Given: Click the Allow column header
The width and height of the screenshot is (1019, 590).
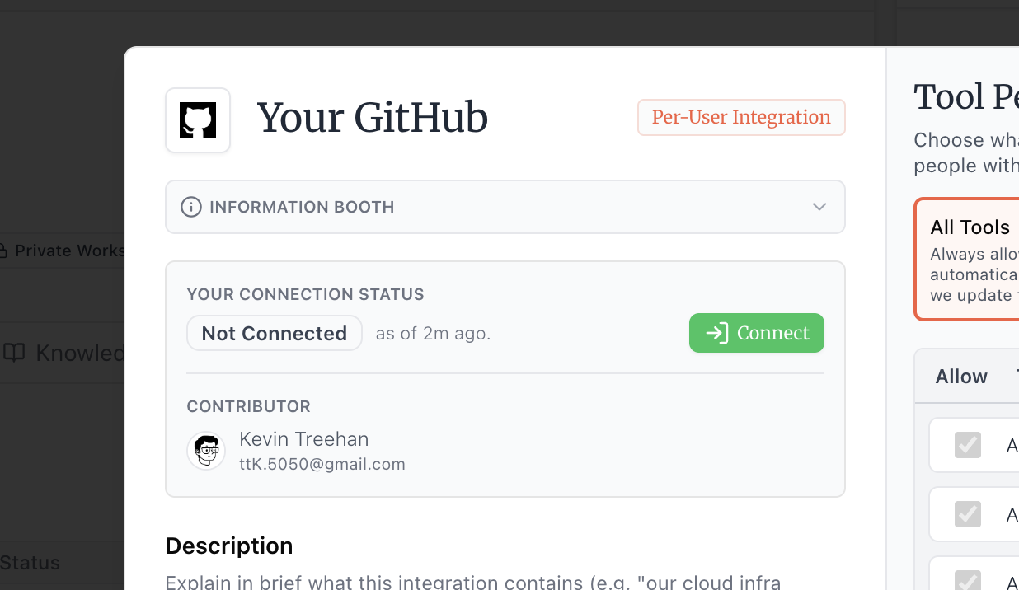Looking at the screenshot, I should click(x=960, y=377).
